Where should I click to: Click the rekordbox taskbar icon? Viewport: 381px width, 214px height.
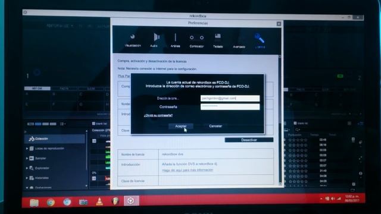point(131,201)
